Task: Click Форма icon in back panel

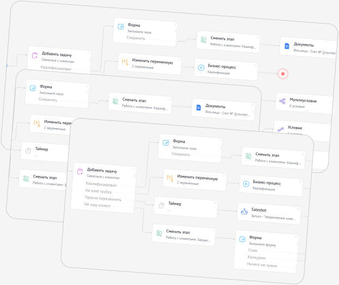Action: (x=120, y=27)
